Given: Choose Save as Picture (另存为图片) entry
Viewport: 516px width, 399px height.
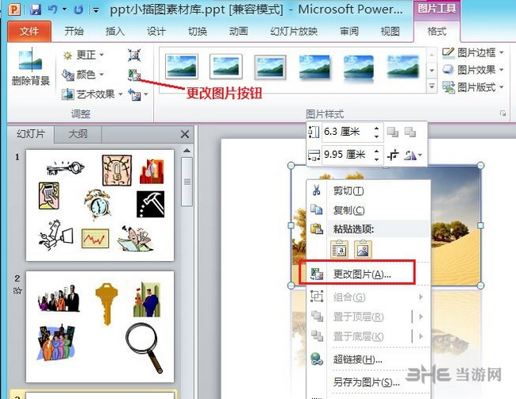Looking at the screenshot, I should (x=369, y=382).
